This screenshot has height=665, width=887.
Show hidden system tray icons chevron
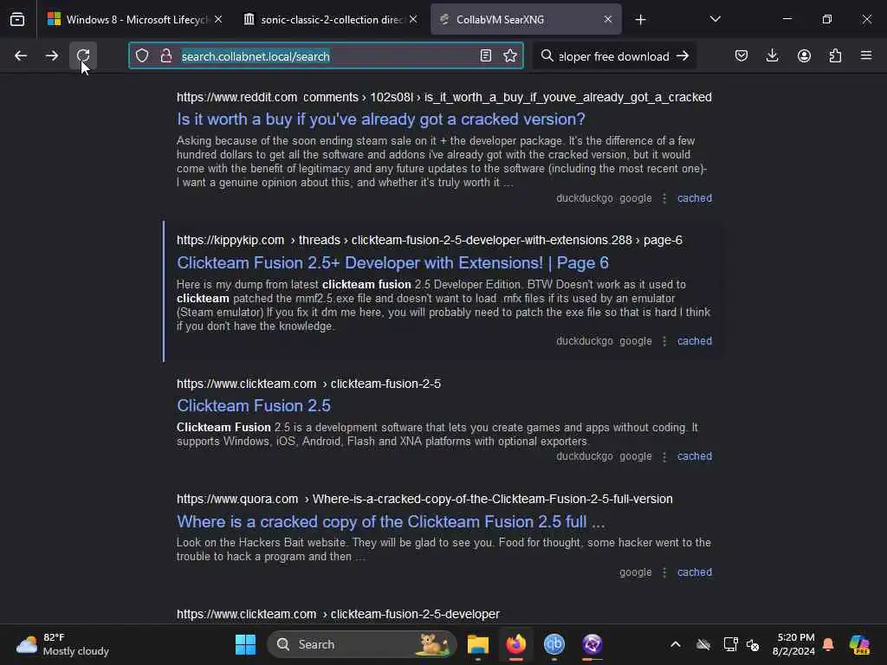[x=676, y=644]
